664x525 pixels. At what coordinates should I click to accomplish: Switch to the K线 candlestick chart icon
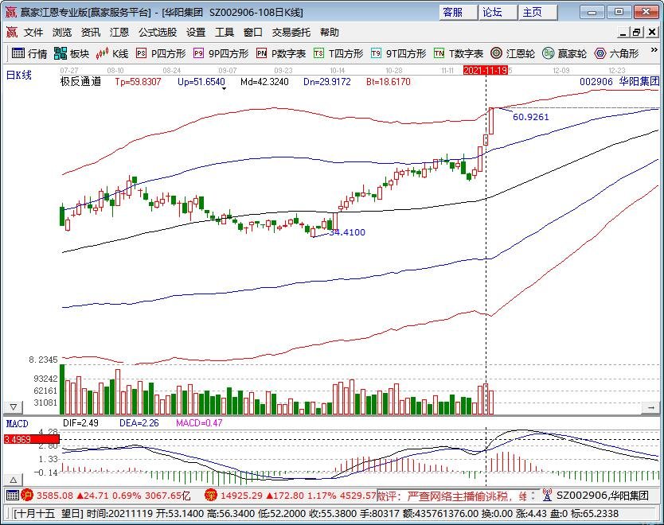pyautogui.click(x=111, y=53)
